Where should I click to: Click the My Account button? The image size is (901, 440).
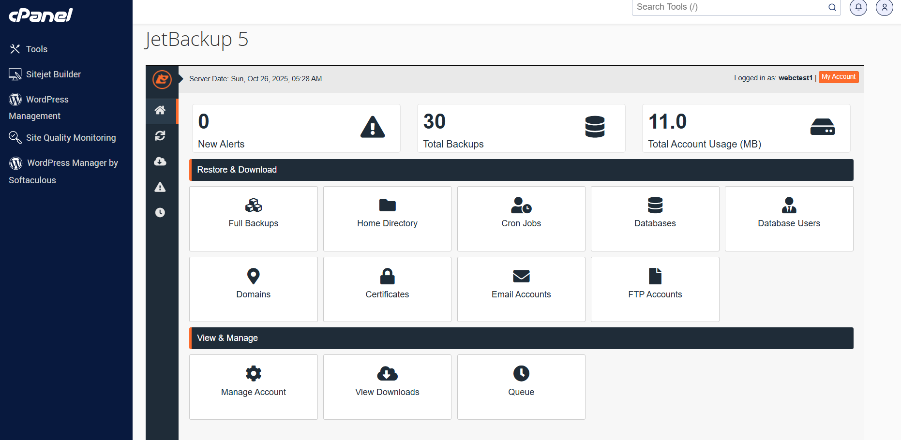pyautogui.click(x=839, y=77)
